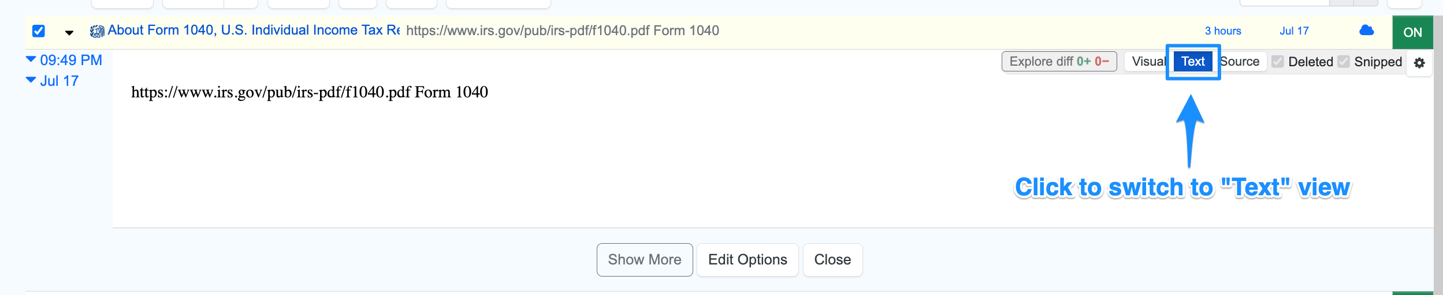Switch to the Source view tab
The image size is (1443, 295).
1241,62
